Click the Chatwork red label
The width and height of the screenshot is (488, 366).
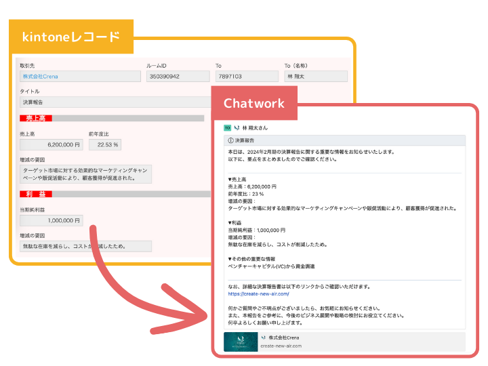tap(254, 103)
